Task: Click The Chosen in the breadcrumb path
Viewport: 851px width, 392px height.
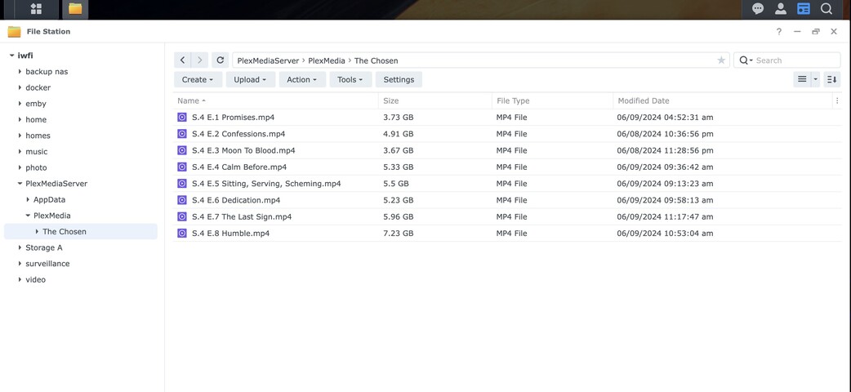Action: coord(376,60)
